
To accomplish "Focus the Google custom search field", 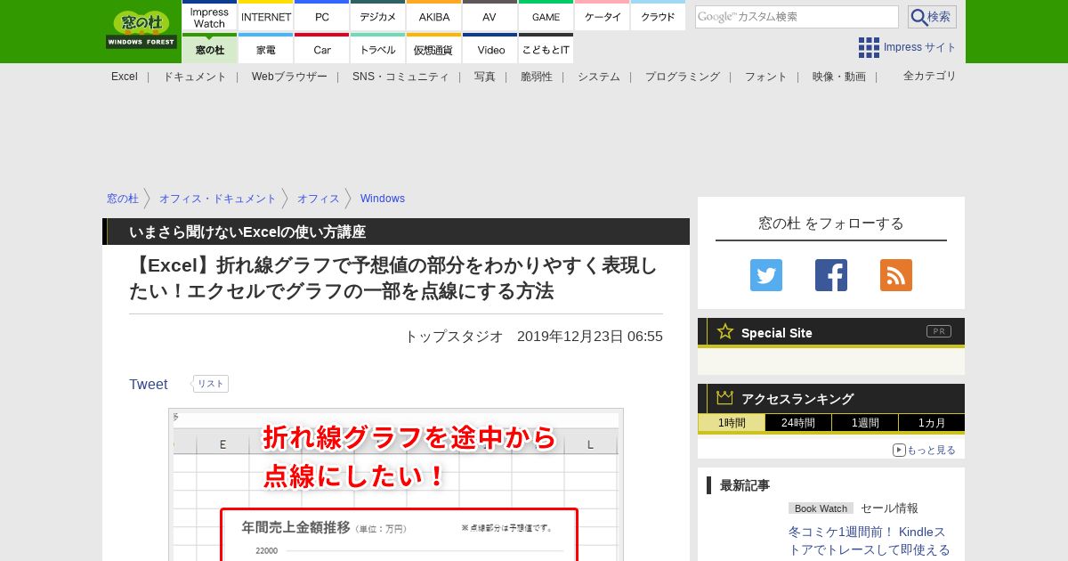I will click(x=797, y=17).
